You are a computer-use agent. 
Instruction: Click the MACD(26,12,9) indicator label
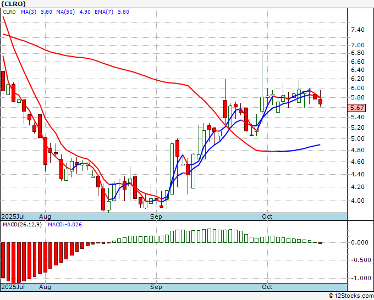point(22,225)
